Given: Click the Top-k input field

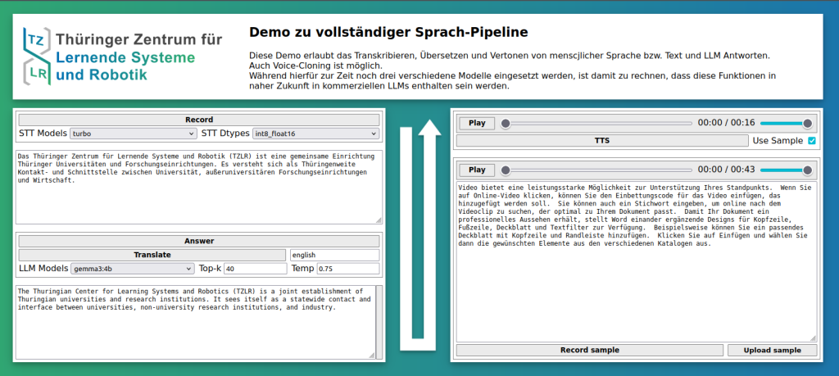Looking at the screenshot, I should [x=256, y=269].
